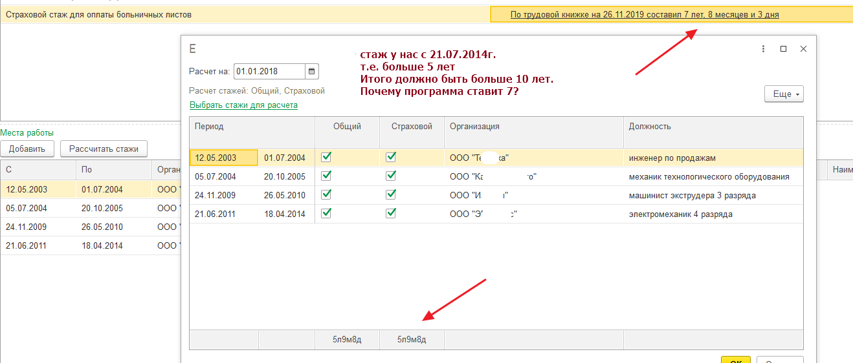Viewport: 853px width, 363px height.
Task: Toggle Страховой checkbox for the 24.11.2009 row
Action: (391, 194)
